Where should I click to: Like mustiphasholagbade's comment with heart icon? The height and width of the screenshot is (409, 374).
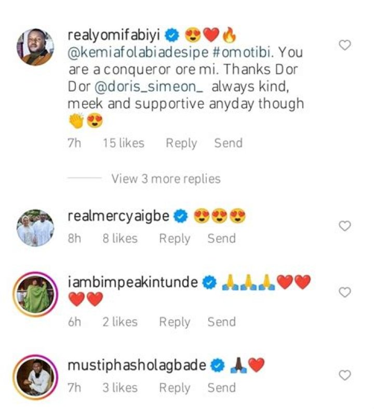[344, 375]
